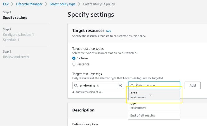The width and height of the screenshot is (207, 126).
Task: Return to Select policy type breadcrumb
Action: tap(63, 4)
